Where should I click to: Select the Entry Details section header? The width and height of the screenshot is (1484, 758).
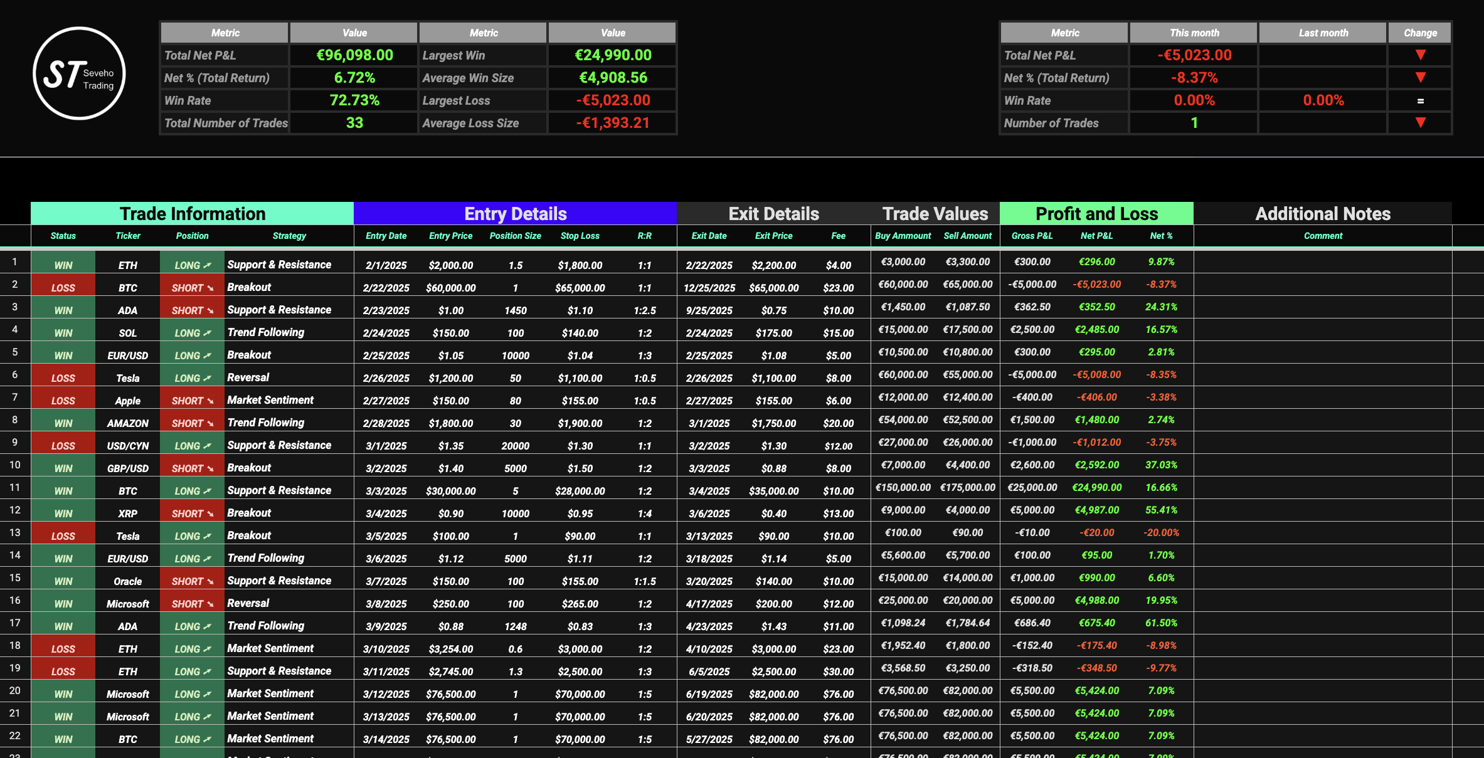click(x=515, y=213)
